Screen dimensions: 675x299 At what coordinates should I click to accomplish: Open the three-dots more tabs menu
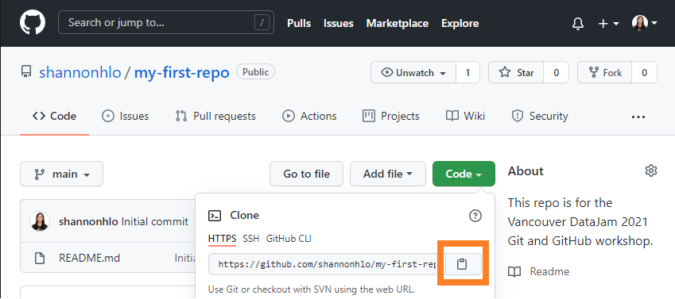(638, 117)
